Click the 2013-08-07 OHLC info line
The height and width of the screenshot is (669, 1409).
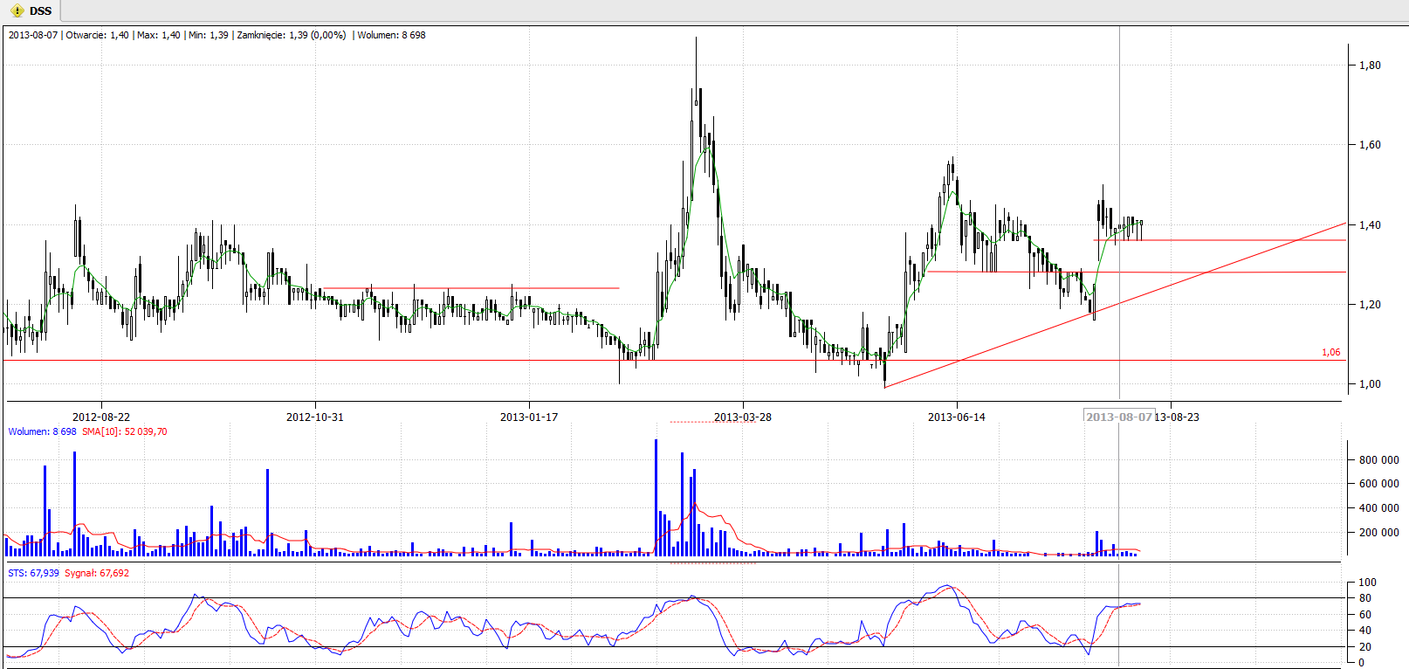[217, 35]
